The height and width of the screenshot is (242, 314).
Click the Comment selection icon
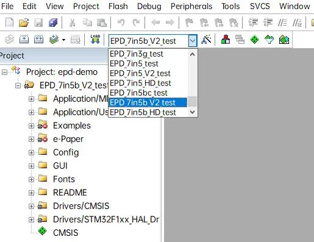[x=282, y=23]
